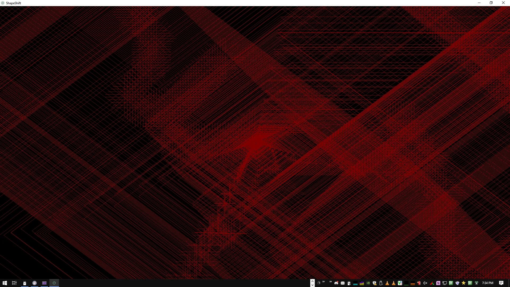Click the ShapeShift green circle taskbar button
This screenshot has height=287, width=510.
click(54, 283)
